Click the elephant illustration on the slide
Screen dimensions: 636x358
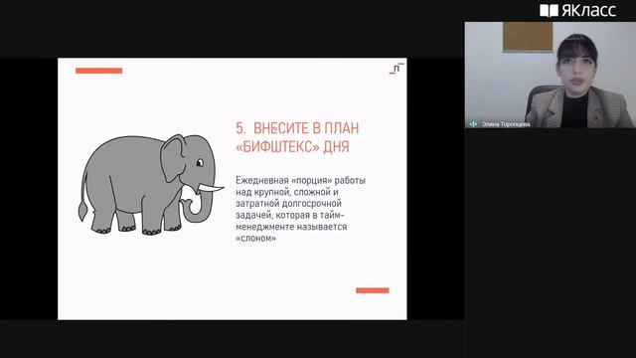click(150, 185)
